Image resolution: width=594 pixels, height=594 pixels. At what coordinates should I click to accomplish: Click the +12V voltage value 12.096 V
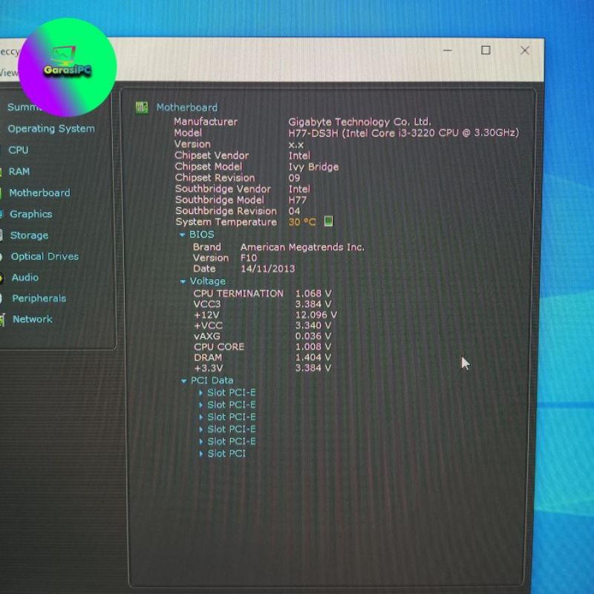pos(316,315)
